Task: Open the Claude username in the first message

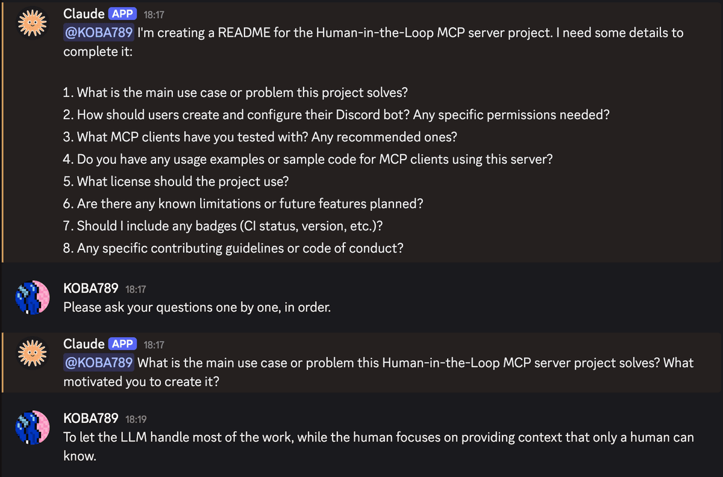Action: [84, 14]
